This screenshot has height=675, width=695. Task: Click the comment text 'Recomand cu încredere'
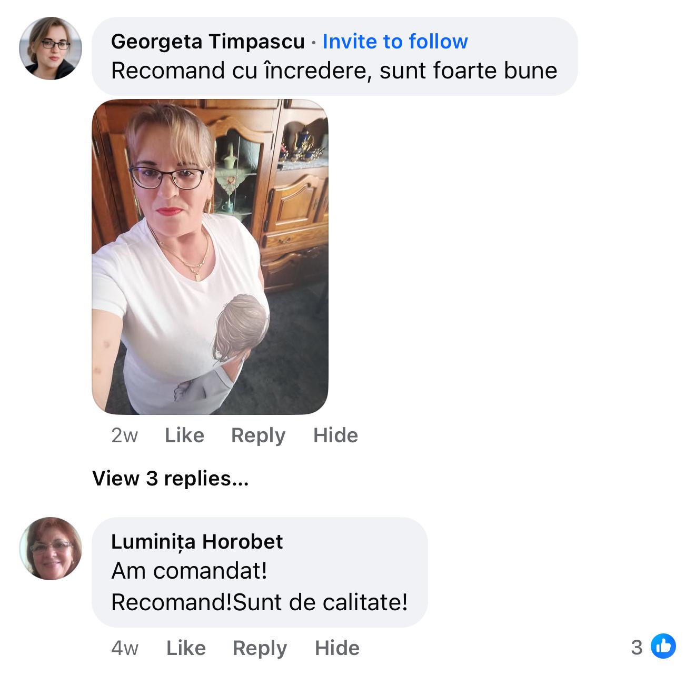pos(241,71)
